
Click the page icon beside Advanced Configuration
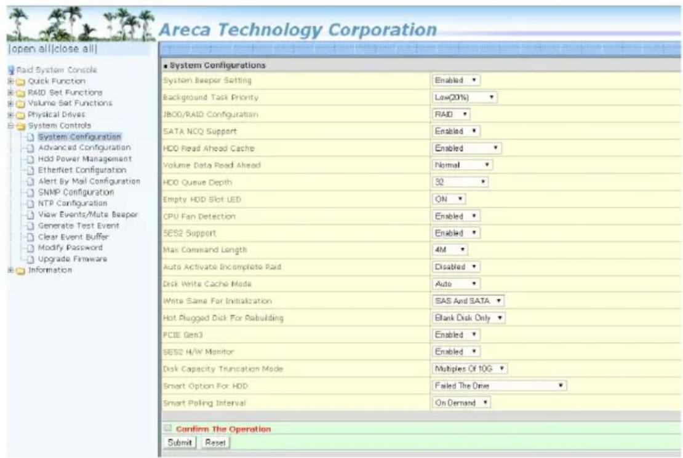(x=31, y=148)
